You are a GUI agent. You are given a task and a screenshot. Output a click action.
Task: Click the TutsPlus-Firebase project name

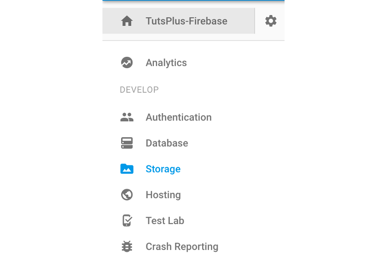pos(187,20)
